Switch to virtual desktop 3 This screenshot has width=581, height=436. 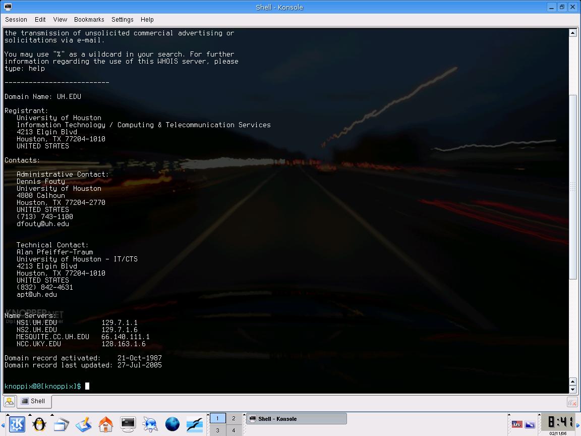pyautogui.click(x=217, y=430)
